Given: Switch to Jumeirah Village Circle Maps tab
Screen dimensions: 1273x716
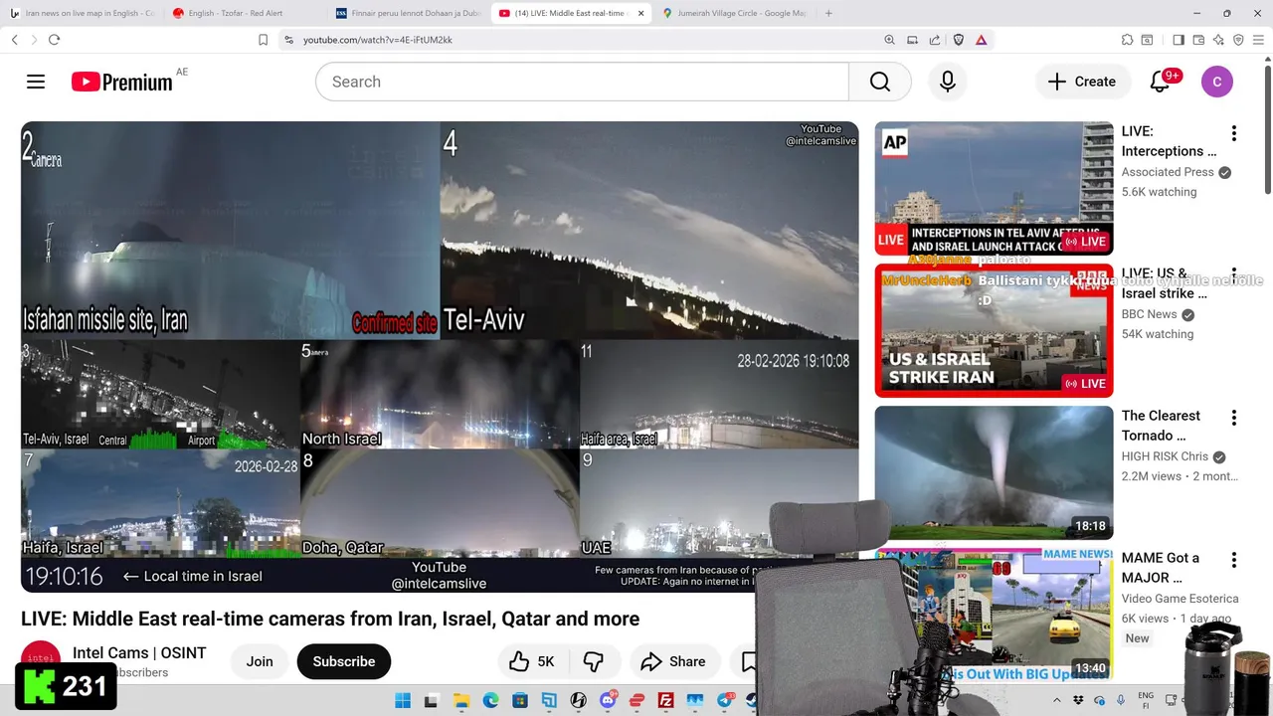Looking at the screenshot, I should tap(734, 13).
